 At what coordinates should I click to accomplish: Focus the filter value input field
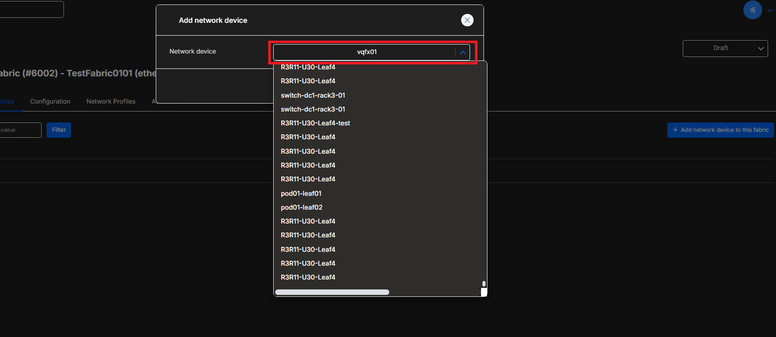(20, 130)
